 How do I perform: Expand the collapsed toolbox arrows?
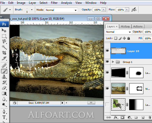click(1, 17)
